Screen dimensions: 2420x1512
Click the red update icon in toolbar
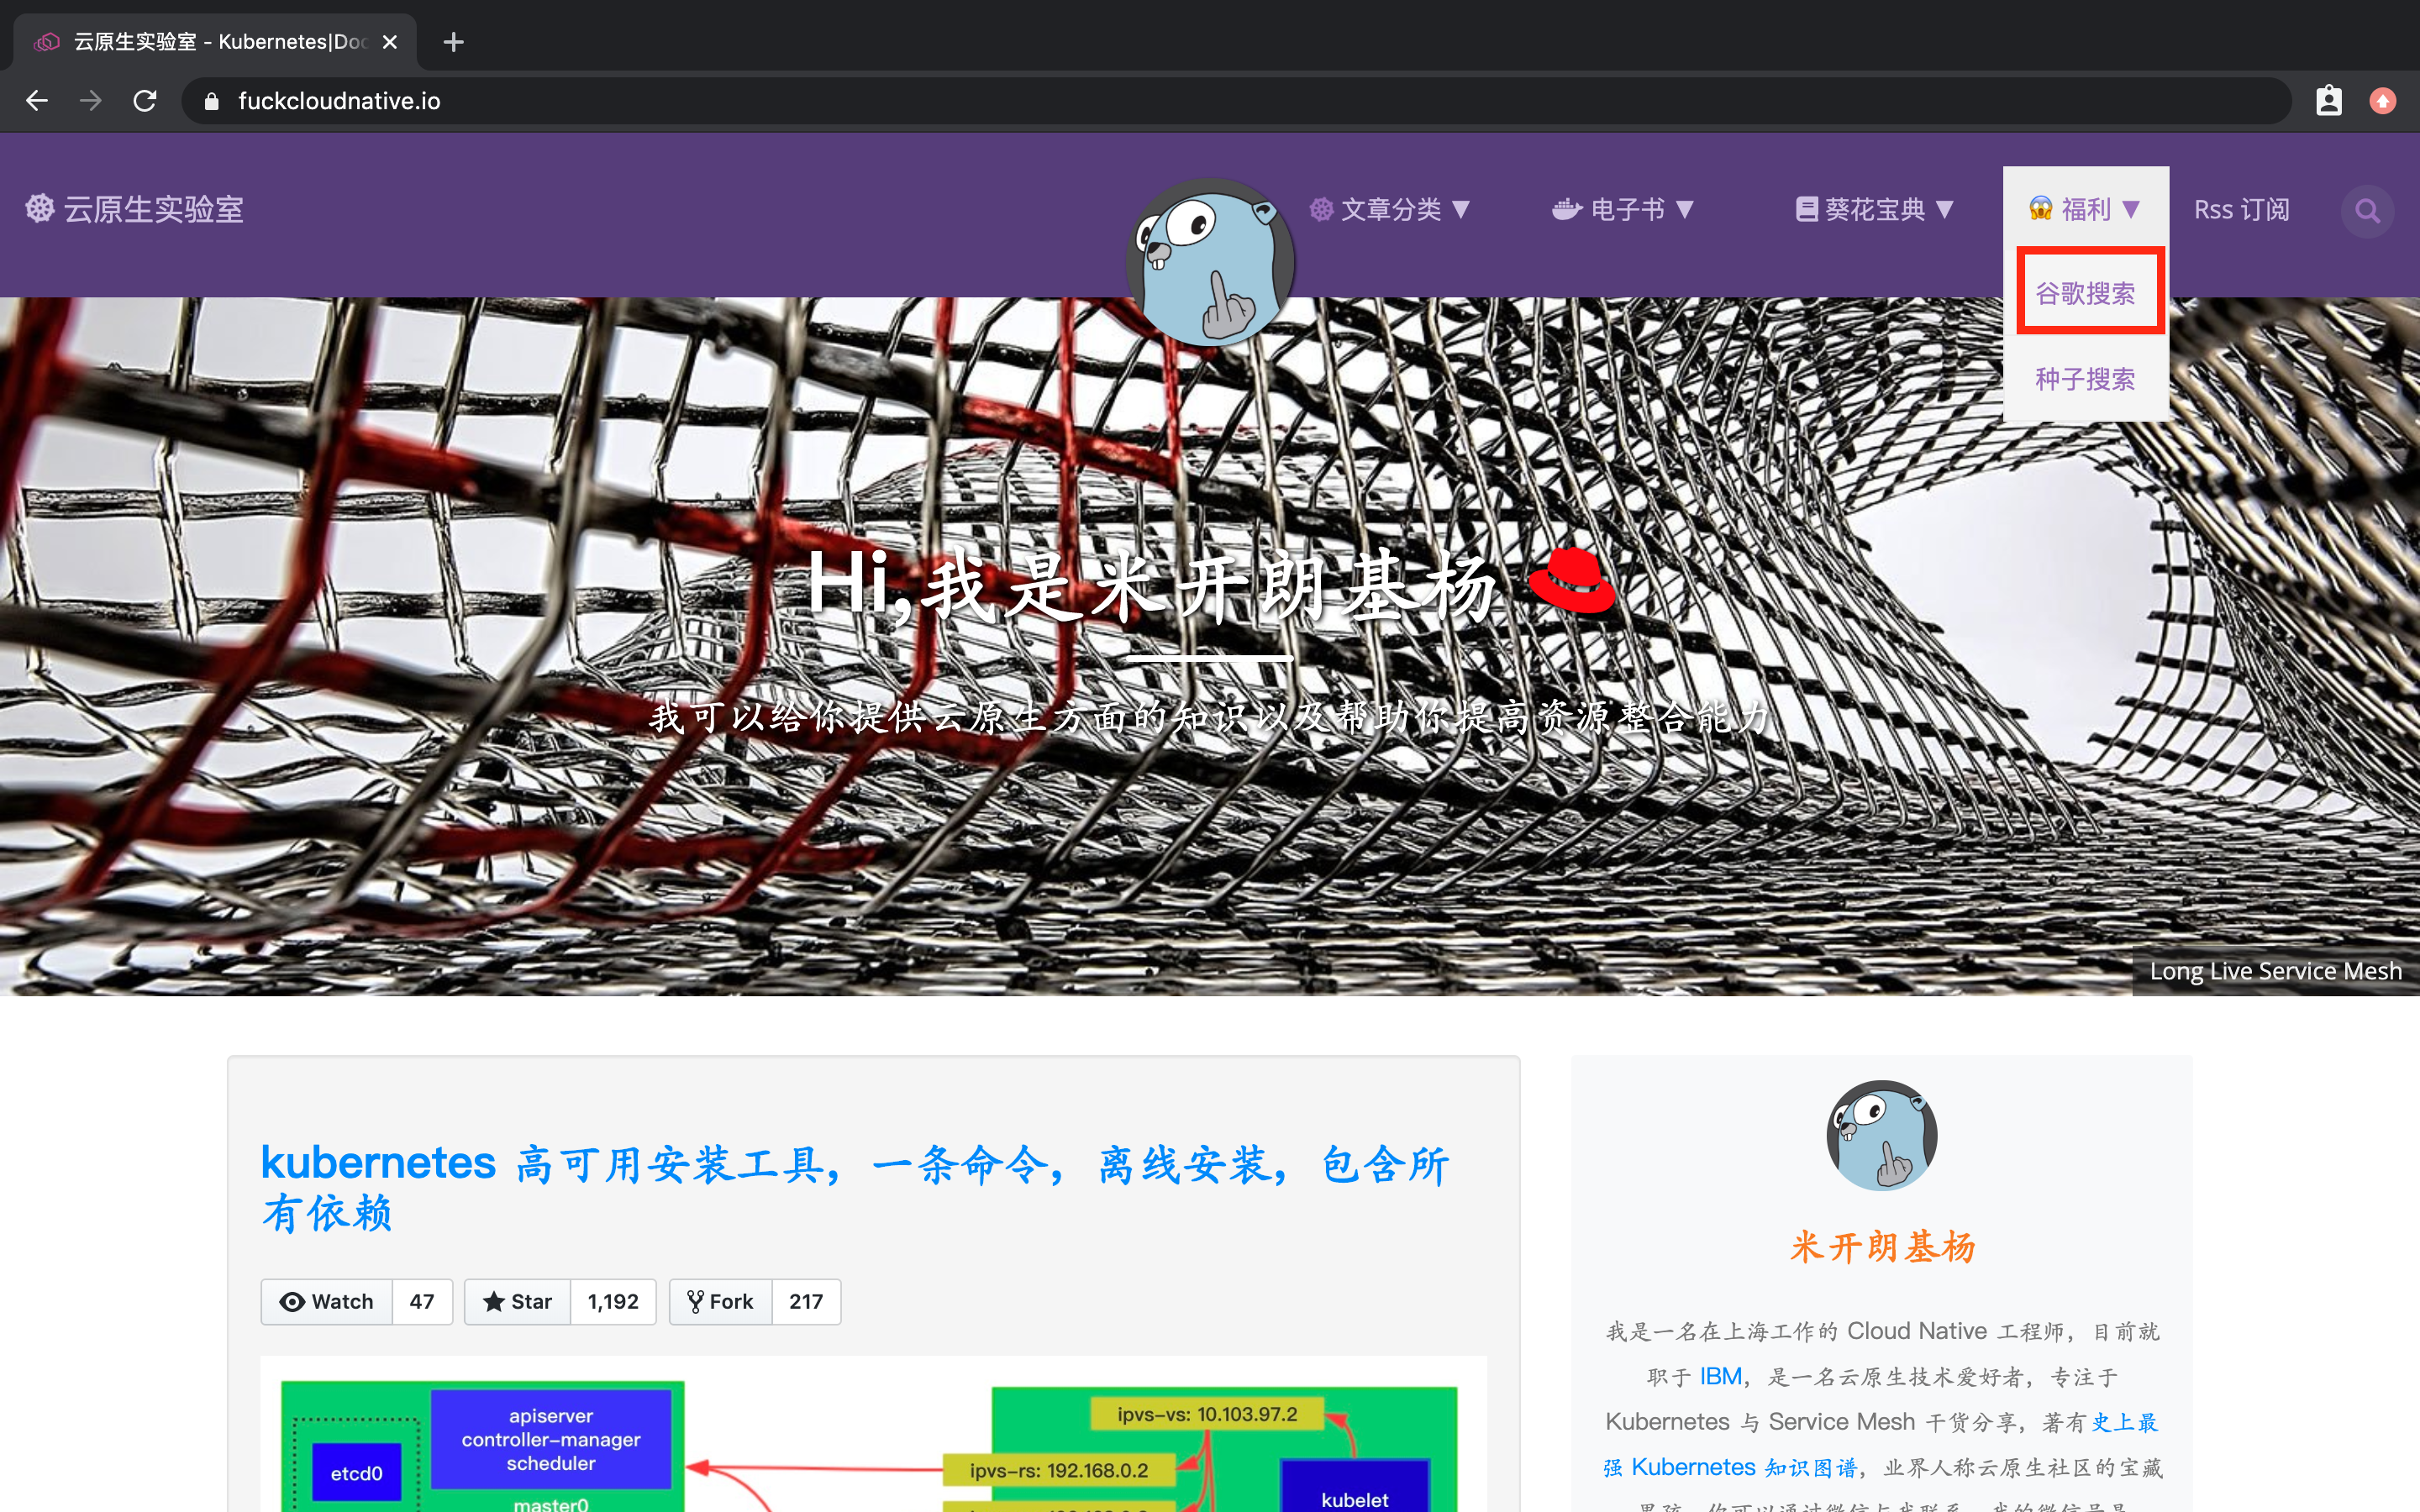click(x=2383, y=101)
